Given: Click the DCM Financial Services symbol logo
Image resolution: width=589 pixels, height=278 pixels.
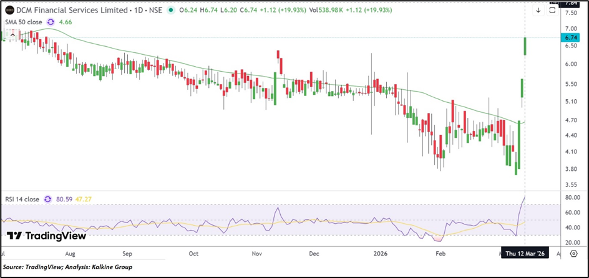Looking at the screenshot, I should pos(9,11).
